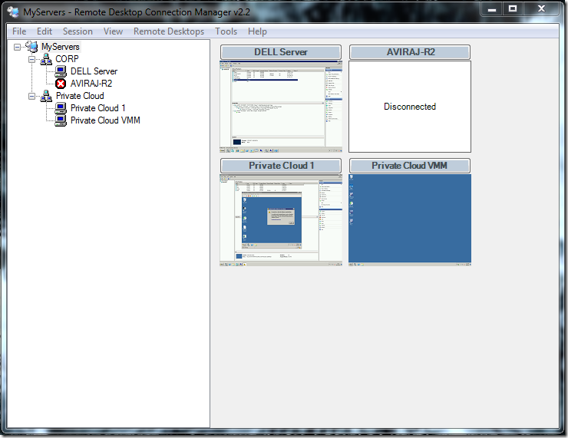The height and width of the screenshot is (438, 568).
Task: Open the Private Cloud 1 session thumbnail
Action: click(x=281, y=220)
